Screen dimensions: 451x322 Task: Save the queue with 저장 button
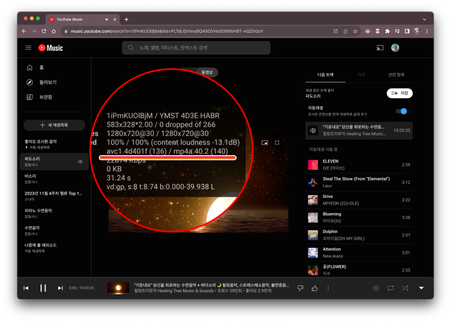click(x=400, y=93)
